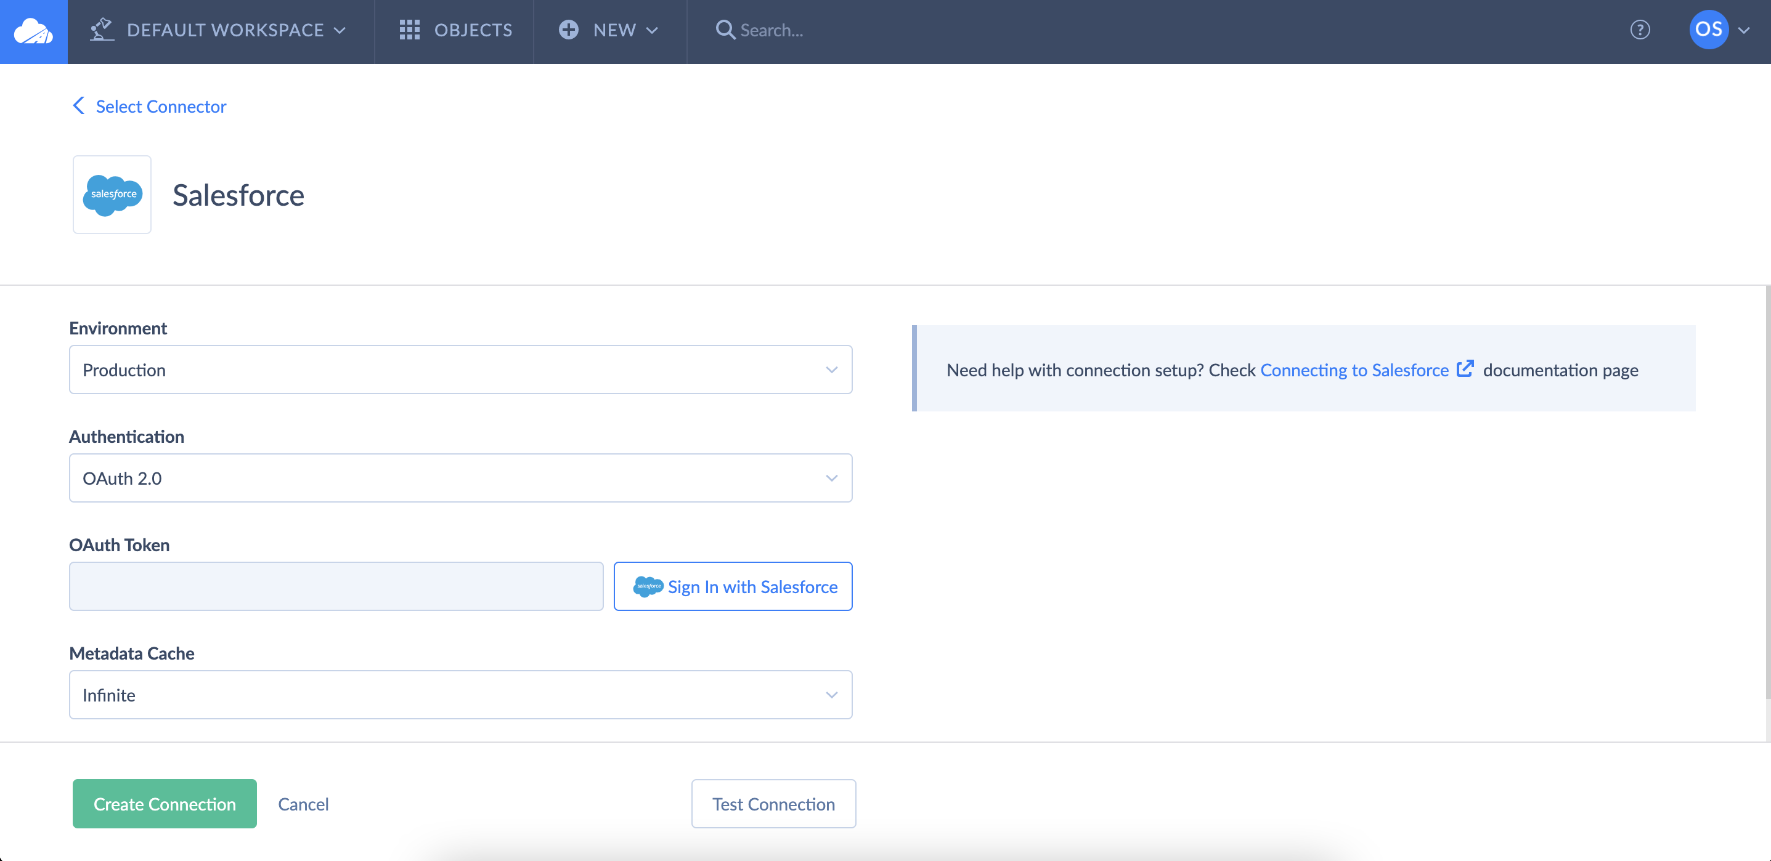Expand the Authentication dropdown showing OAuth 2.0
The height and width of the screenshot is (861, 1771).
[460, 477]
